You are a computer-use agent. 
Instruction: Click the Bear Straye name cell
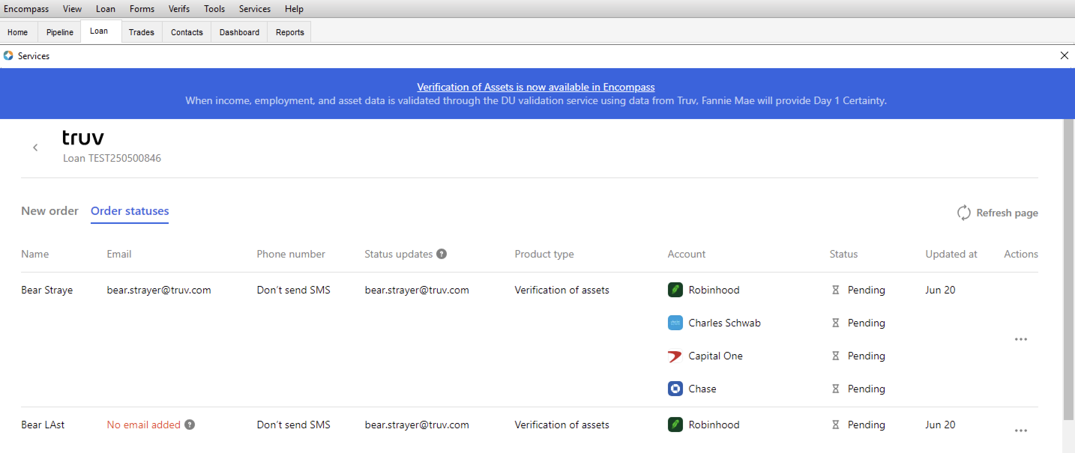coord(47,290)
